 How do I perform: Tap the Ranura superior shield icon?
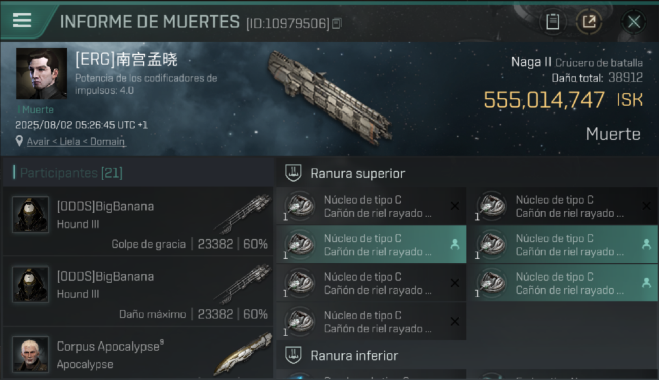(294, 173)
